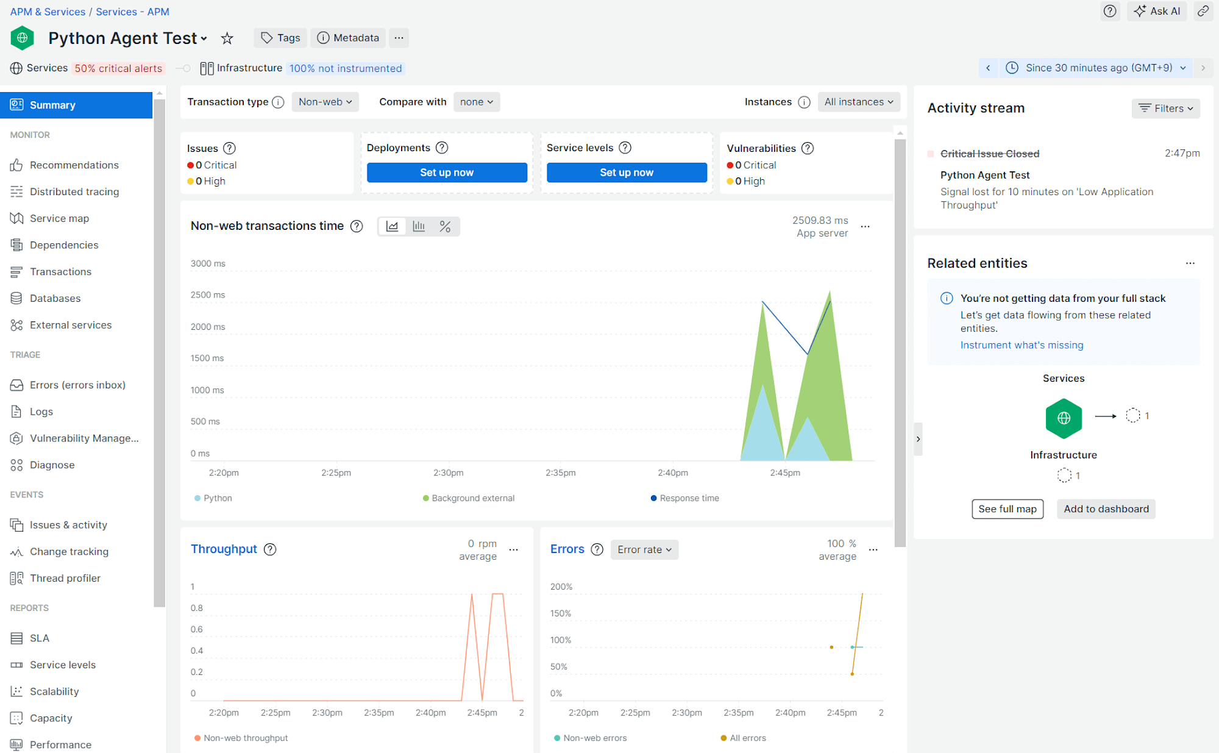Expand Compare with none dropdown
1219x753 pixels.
(476, 102)
